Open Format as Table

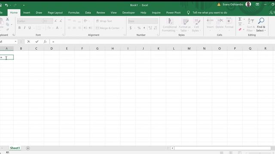pyautogui.click(x=184, y=25)
